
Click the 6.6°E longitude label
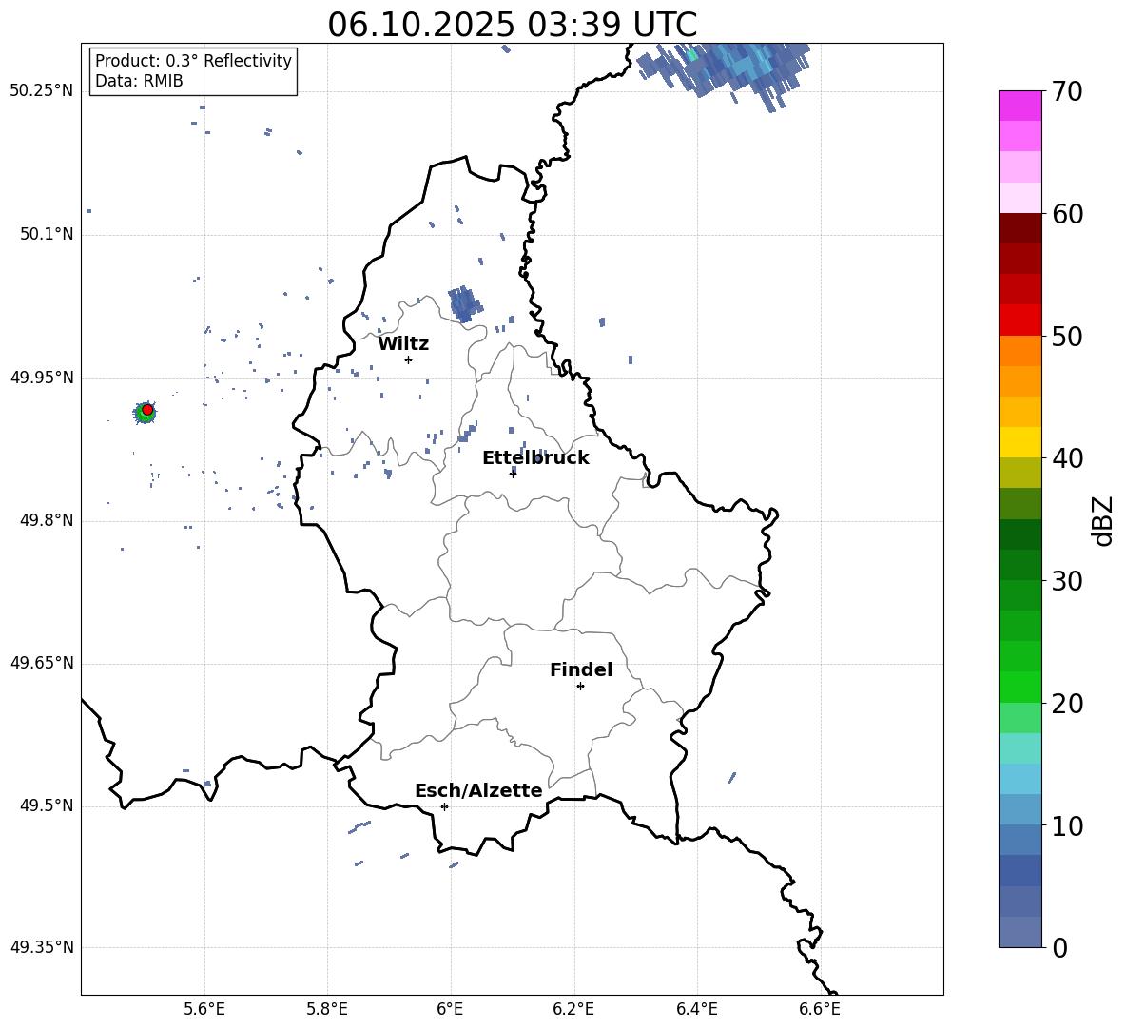(820, 1009)
